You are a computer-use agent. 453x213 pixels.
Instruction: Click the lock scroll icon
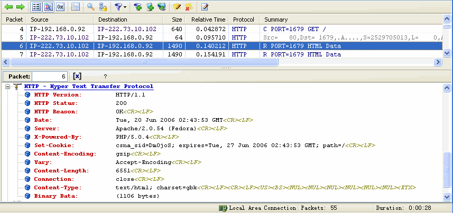point(103,7)
